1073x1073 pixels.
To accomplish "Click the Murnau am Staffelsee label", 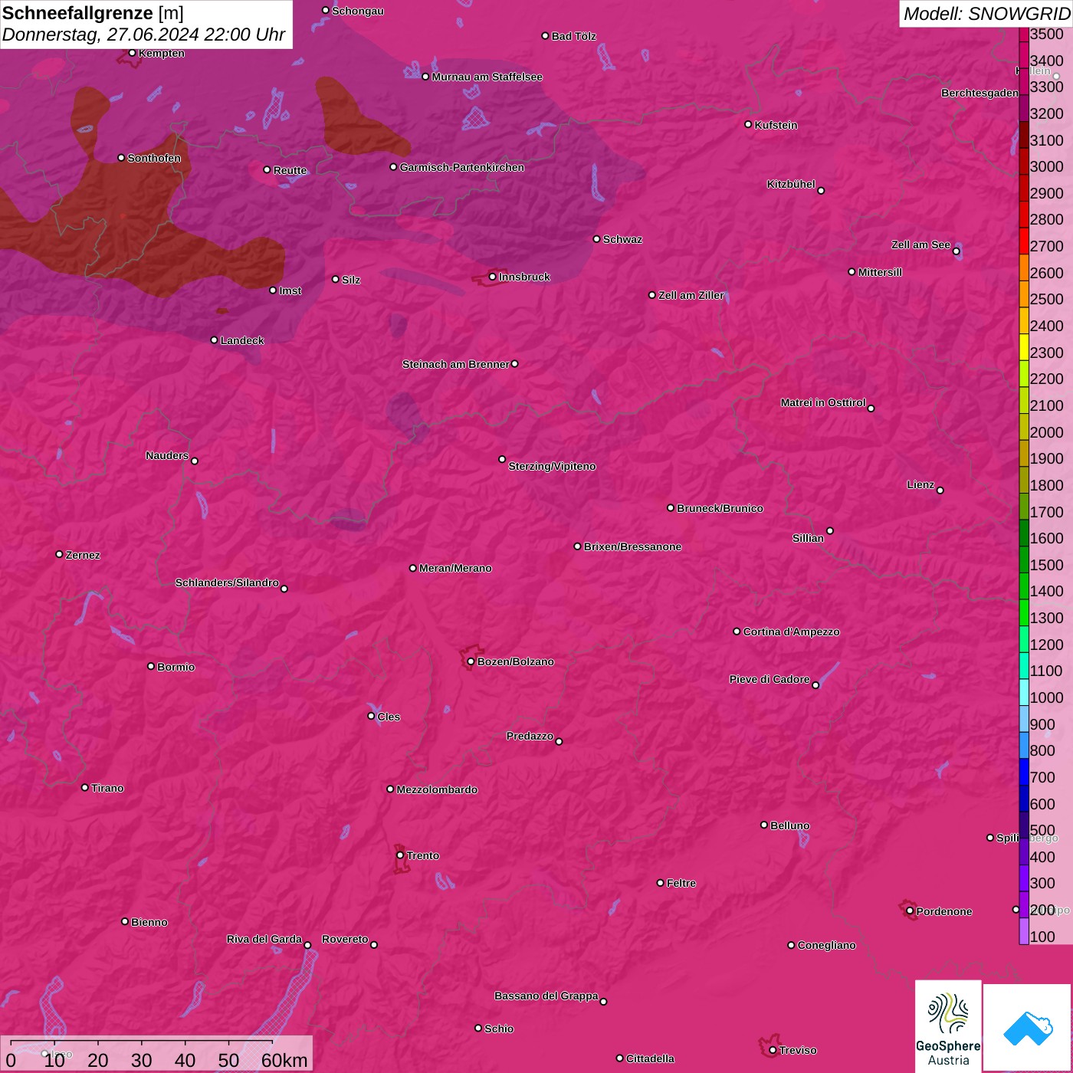I will (x=487, y=77).
